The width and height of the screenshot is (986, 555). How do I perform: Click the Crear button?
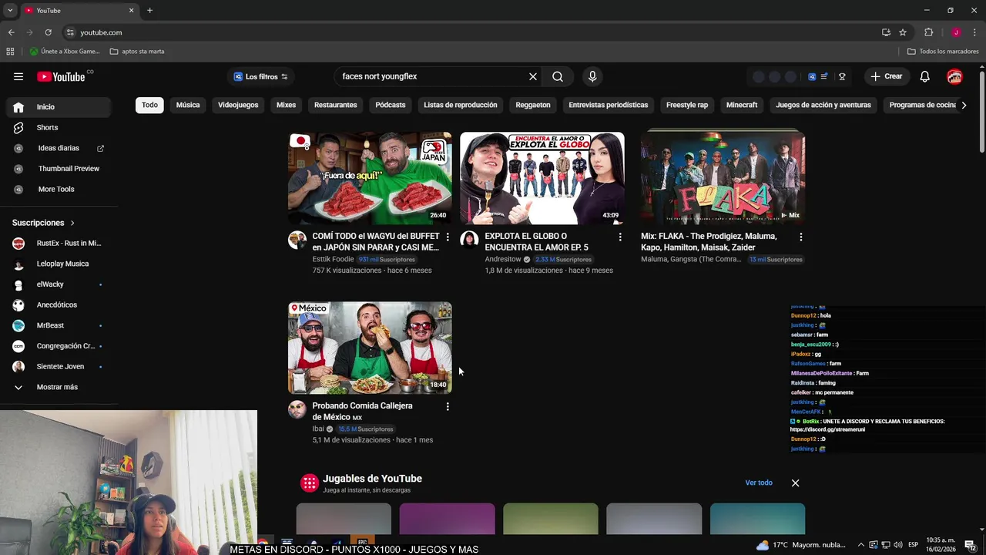886,76
